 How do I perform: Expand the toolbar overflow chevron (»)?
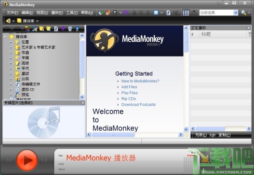pos(194,12)
